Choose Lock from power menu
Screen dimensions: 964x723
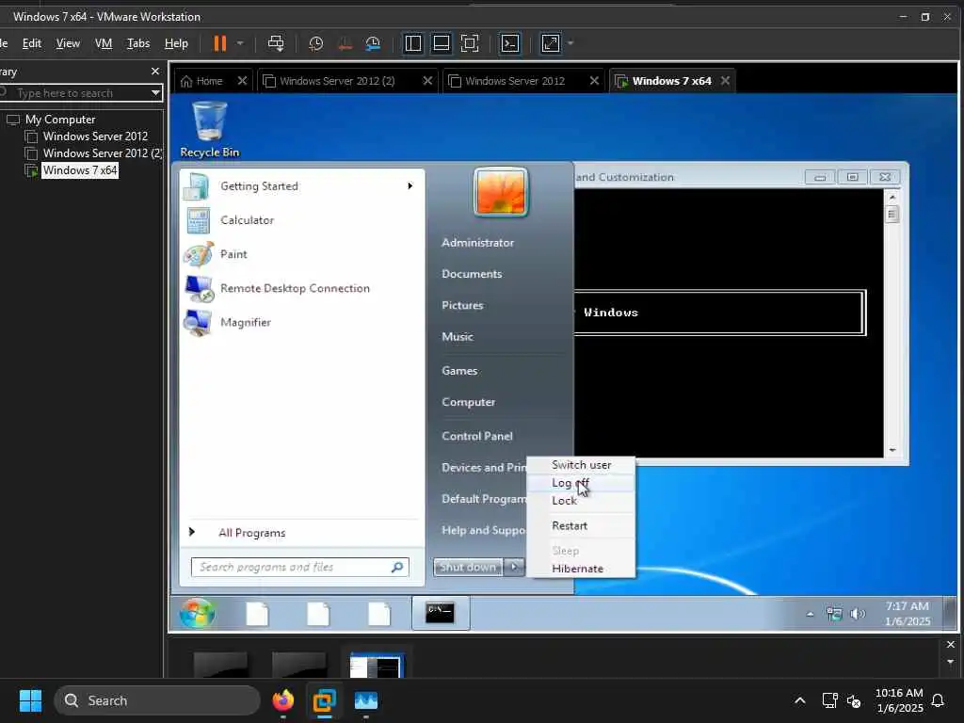pyautogui.click(x=581, y=501)
